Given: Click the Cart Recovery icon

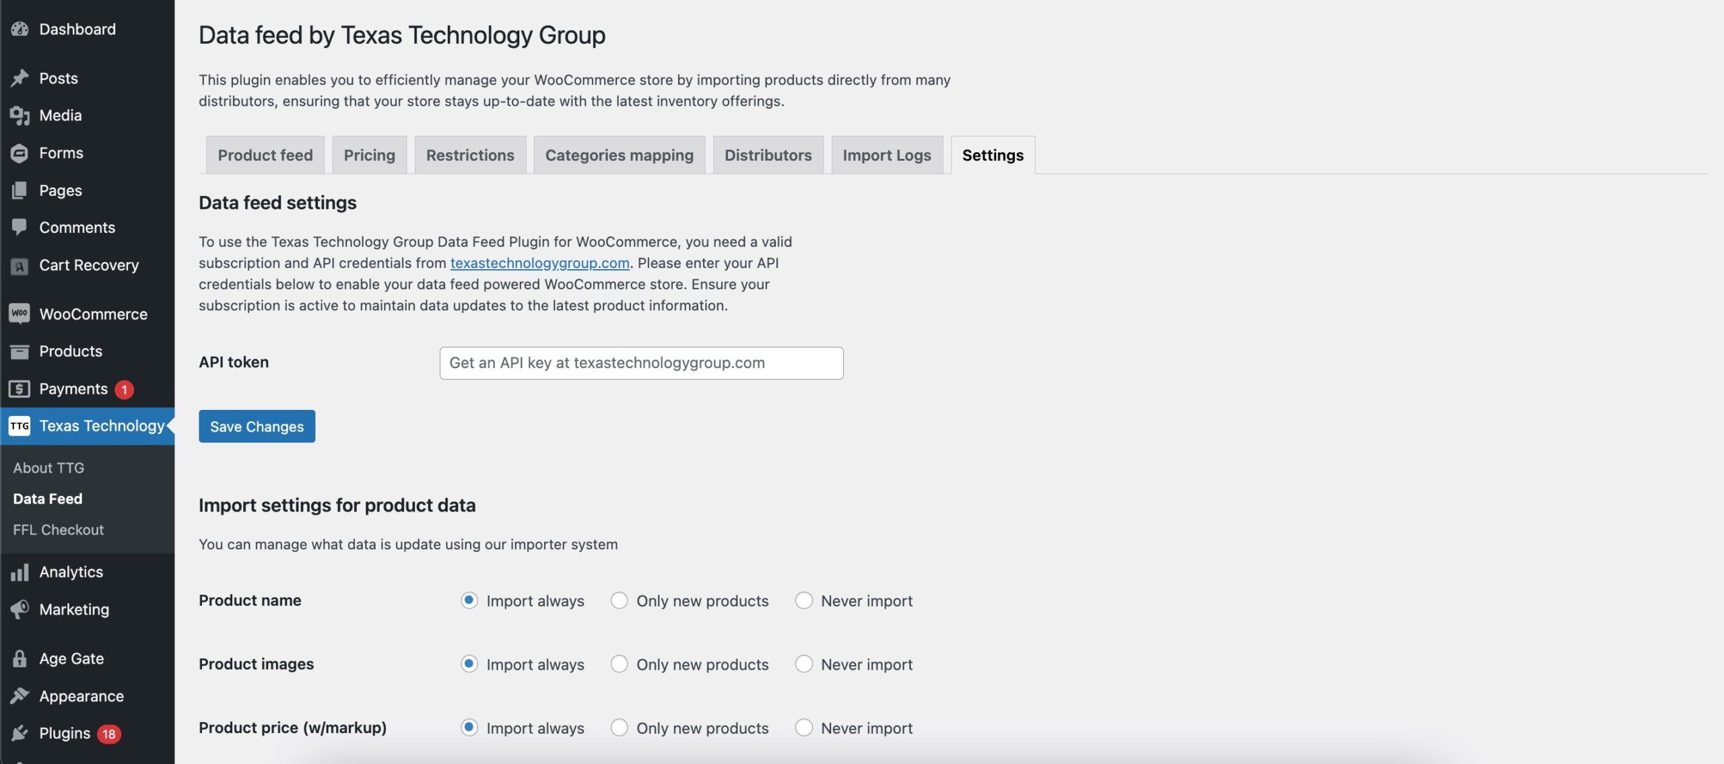Looking at the screenshot, I should point(20,266).
